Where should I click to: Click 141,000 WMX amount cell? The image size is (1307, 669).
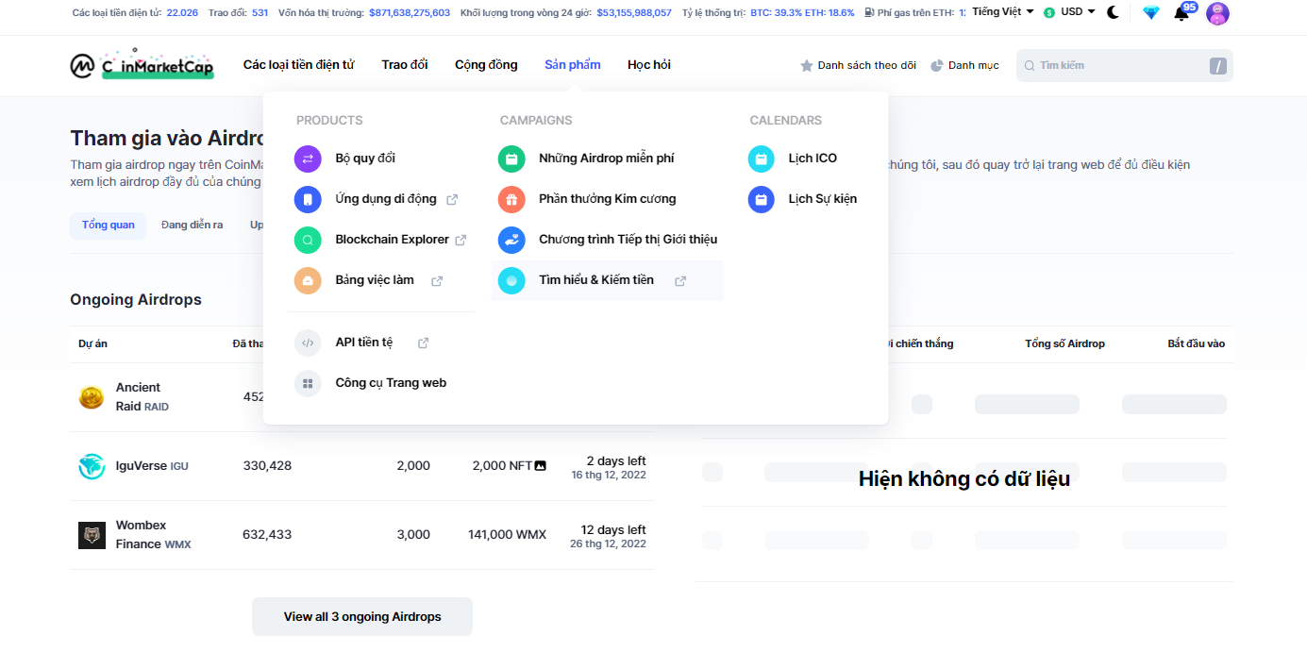(x=507, y=535)
